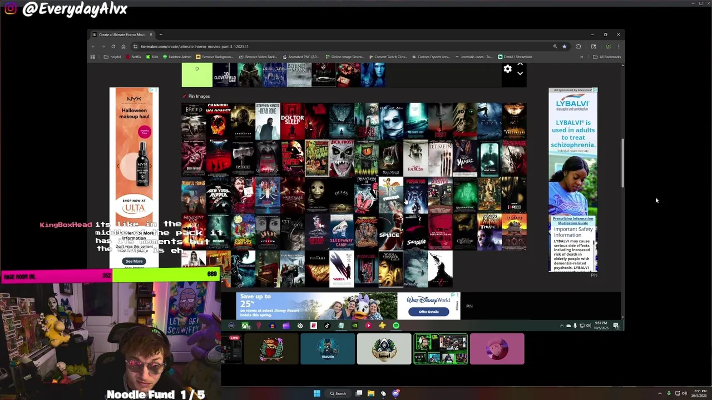Pick the Maniac poster

point(464,158)
